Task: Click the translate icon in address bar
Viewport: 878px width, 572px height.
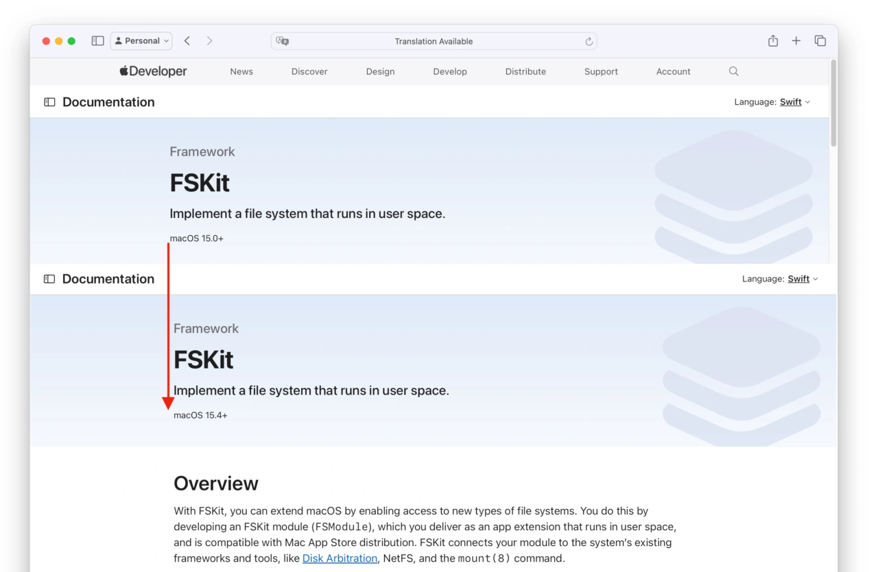Action: [282, 41]
